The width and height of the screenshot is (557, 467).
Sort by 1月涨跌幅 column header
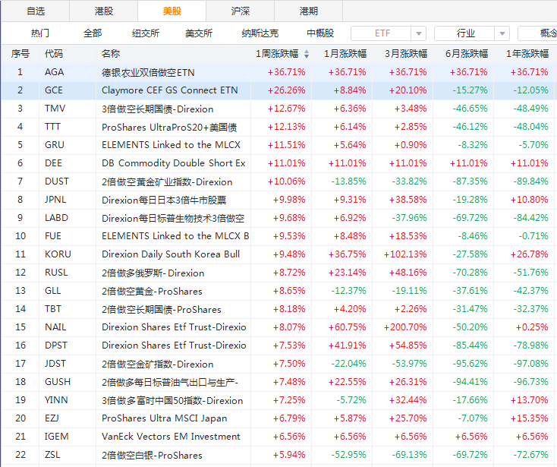pos(345,54)
